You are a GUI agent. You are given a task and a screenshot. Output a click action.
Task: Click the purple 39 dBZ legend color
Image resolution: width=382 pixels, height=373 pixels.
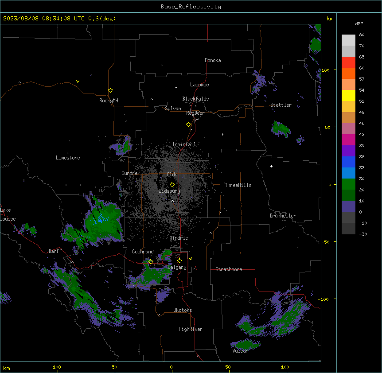pyautogui.click(x=348, y=151)
